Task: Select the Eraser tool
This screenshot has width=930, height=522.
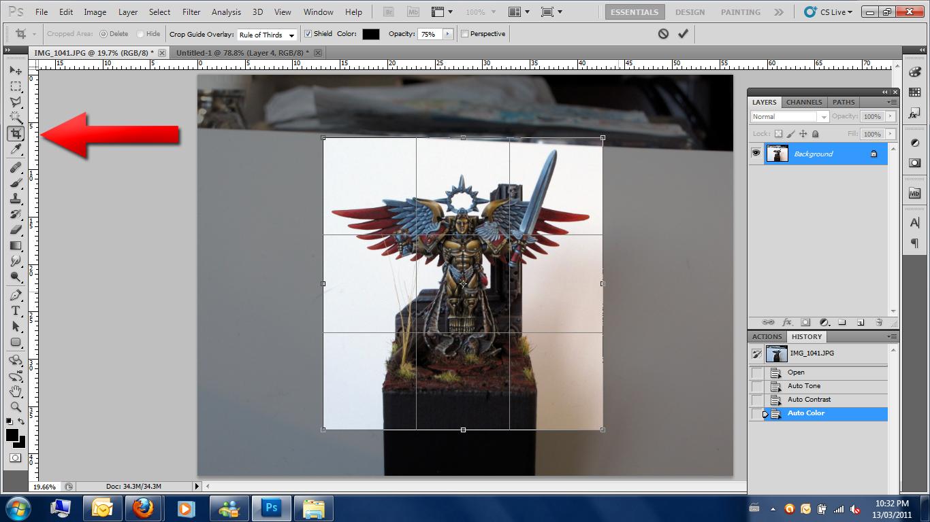Action: click(16, 230)
